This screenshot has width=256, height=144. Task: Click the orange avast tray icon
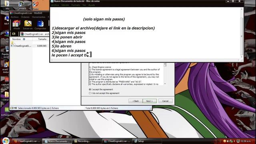tap(225, 141)
